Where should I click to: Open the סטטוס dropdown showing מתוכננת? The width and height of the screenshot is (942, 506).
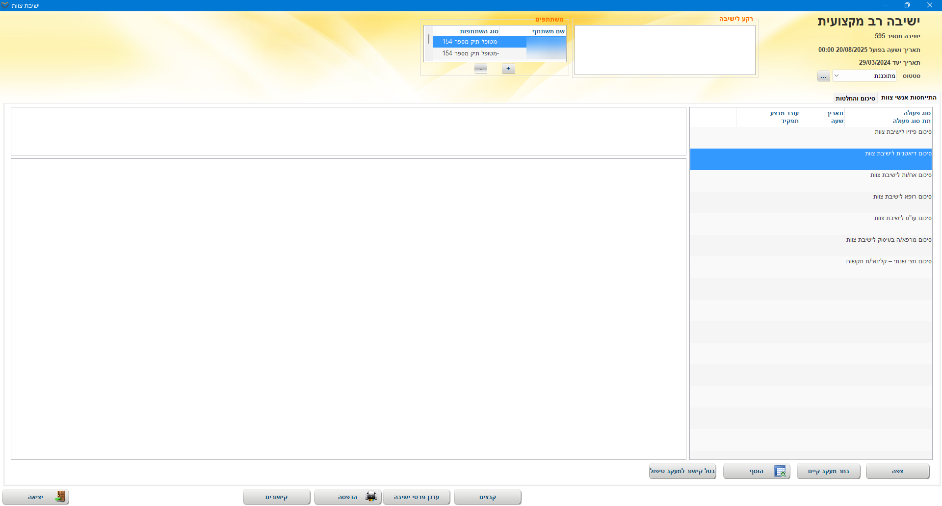click(864, 76)
